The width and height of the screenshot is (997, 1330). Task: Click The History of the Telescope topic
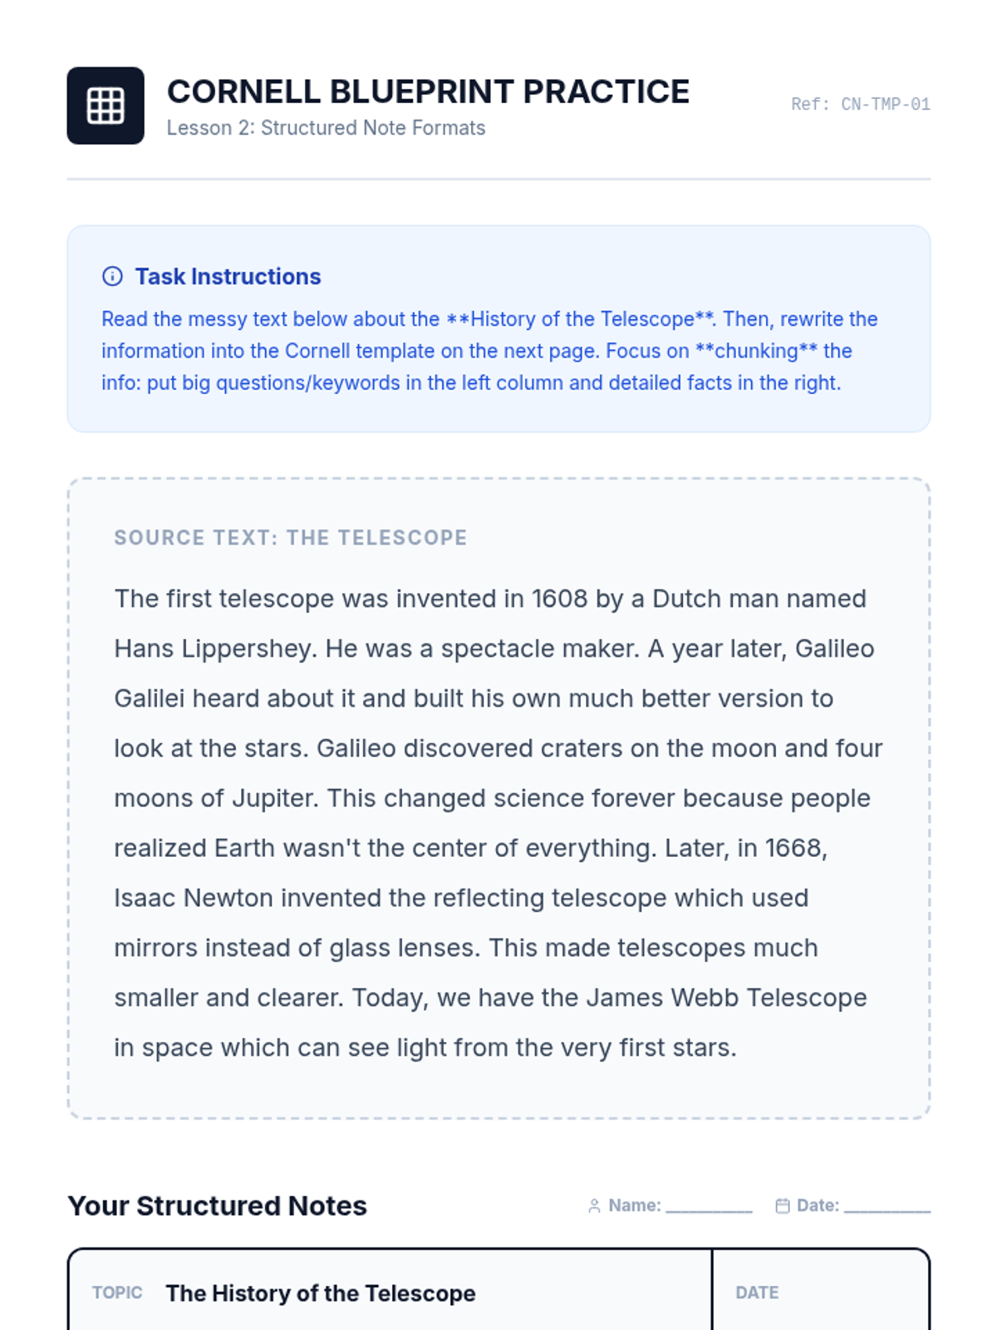tap(320, 1293)
